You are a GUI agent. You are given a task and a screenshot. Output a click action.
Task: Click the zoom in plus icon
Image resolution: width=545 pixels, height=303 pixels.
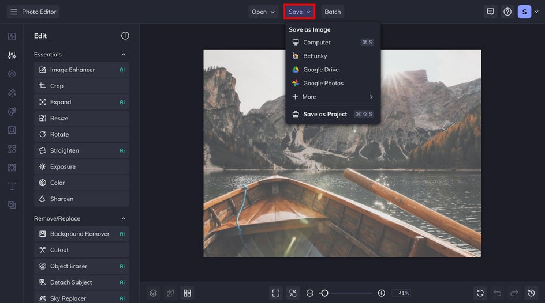(381, 293)
